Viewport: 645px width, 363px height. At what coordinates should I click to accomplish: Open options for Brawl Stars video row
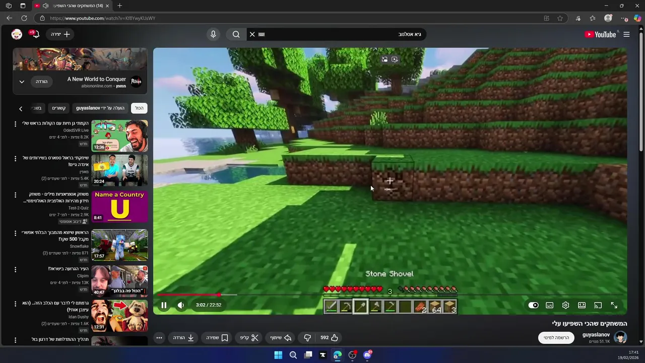pos(15,158)
